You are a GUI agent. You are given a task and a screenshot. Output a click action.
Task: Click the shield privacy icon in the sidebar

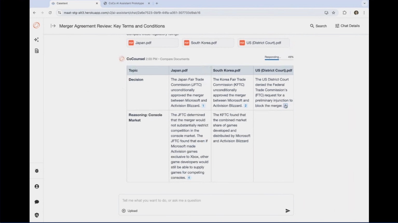[x=37, y=215]
